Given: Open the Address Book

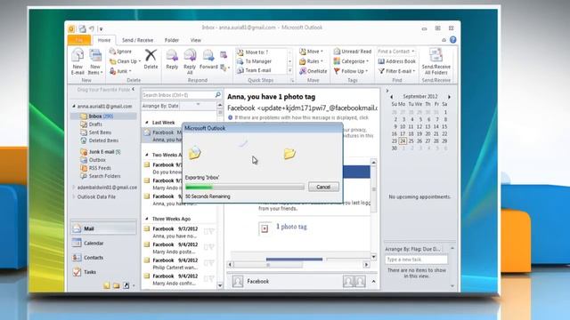Looking at the screenshot, I should pyautogui.click(x=396, y=61).
